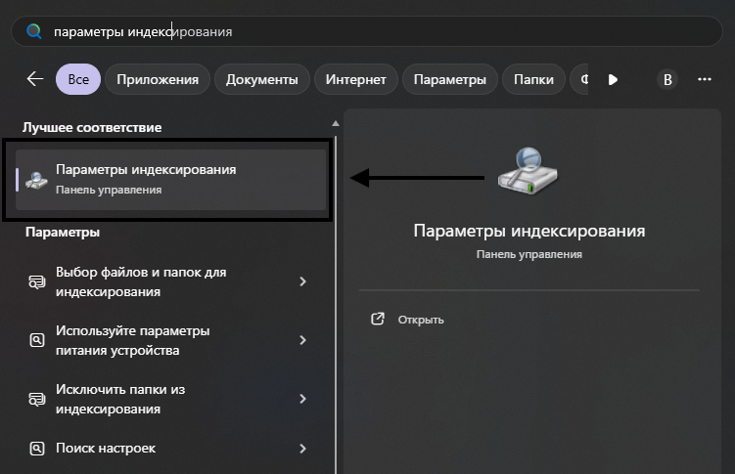The height and width of the screenshot is (474, 735).
Task: Switch to the 'Документы' filter tab
Action: [x=262, y=79]
